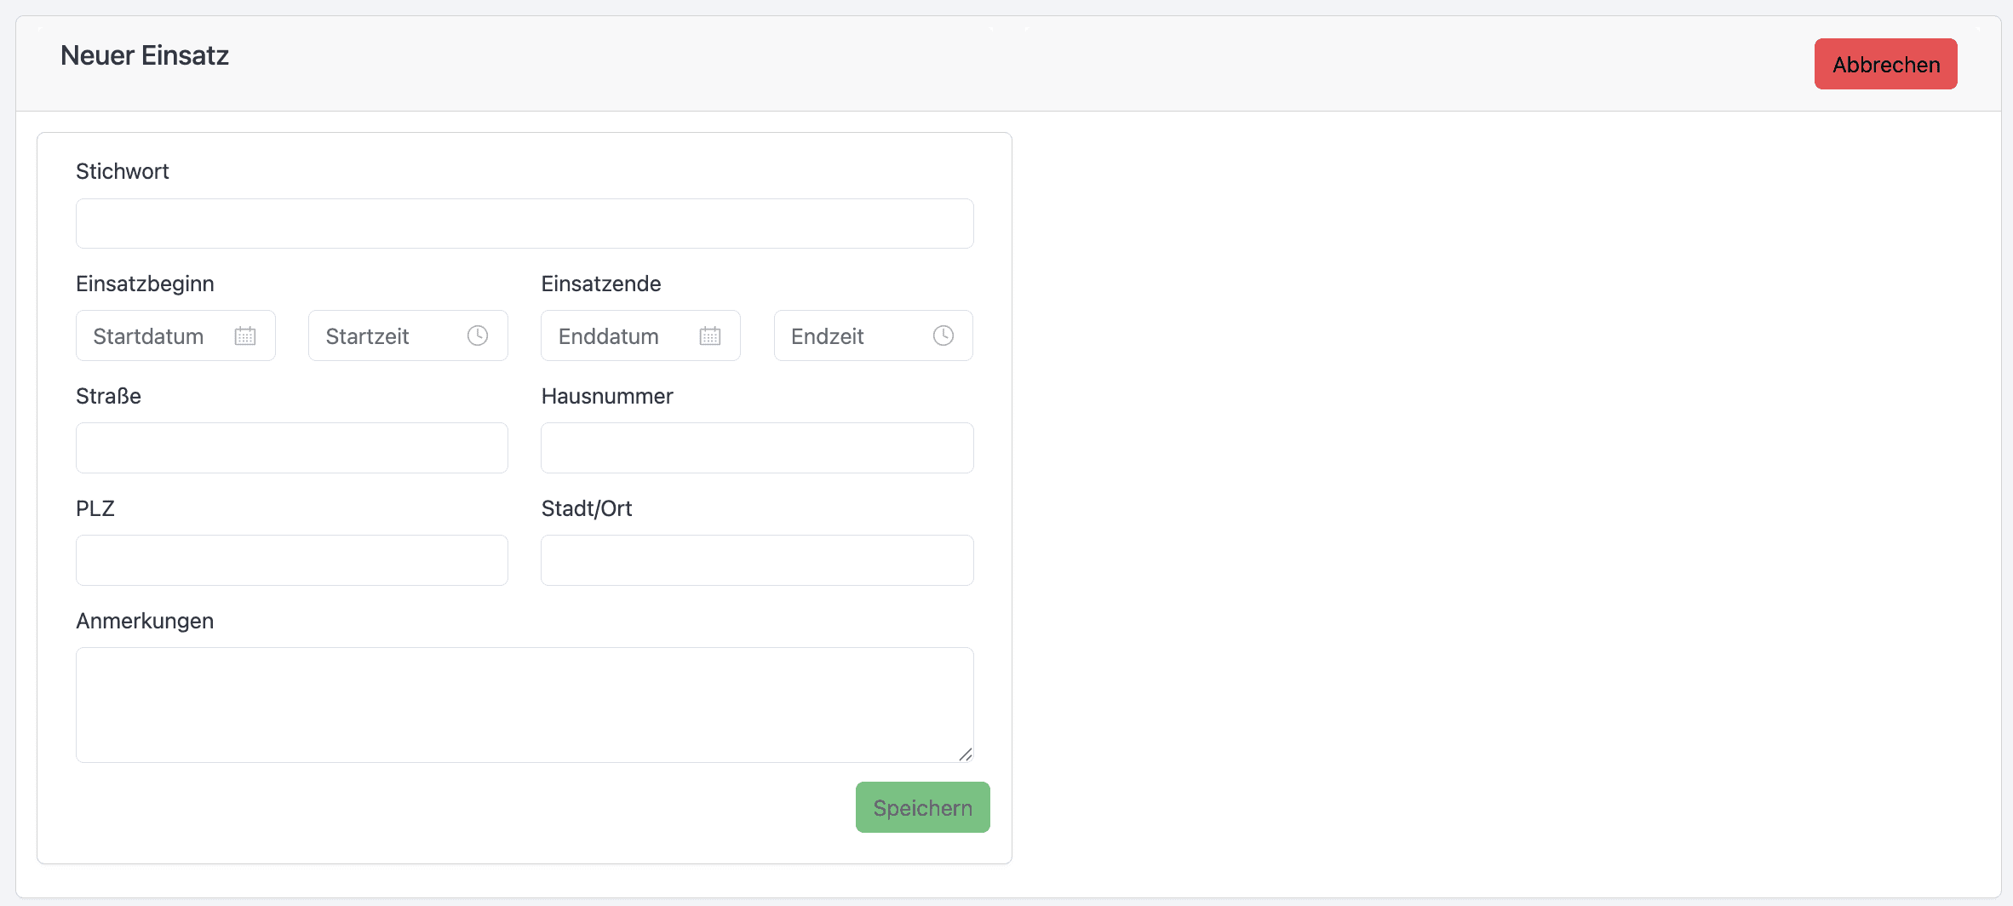Click the textarea resize handle in Anmerkungen
Screen dimensions: 2013x906
[x=965, y=754]
